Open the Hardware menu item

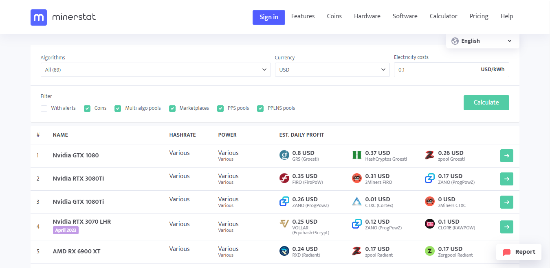(x=367, y=16)
